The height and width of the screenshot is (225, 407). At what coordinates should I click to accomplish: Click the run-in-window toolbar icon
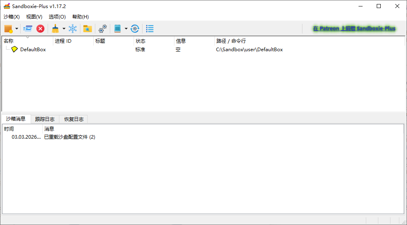click(28, 29)
